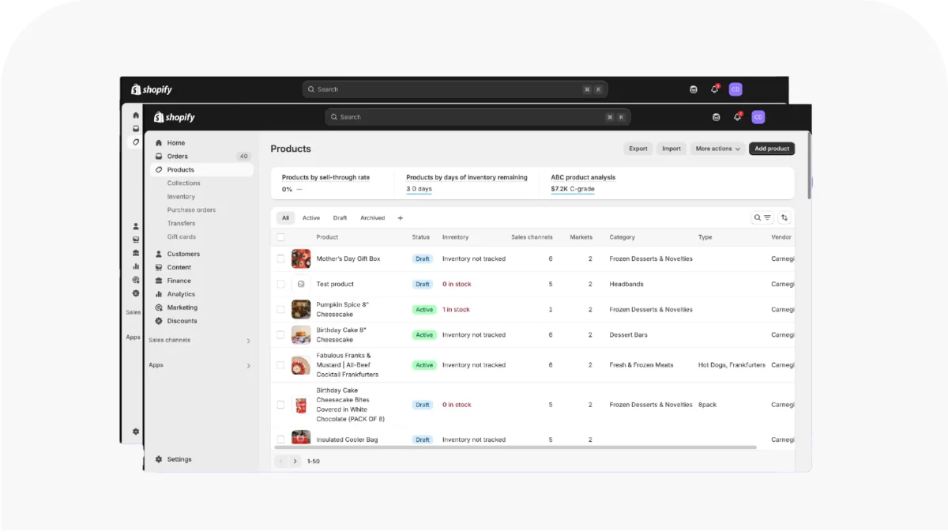Check the Birthday Cake Cheesecake Bites checkbox
The height and width of the screenshot is (532, 948).
[x=280, y=405]
